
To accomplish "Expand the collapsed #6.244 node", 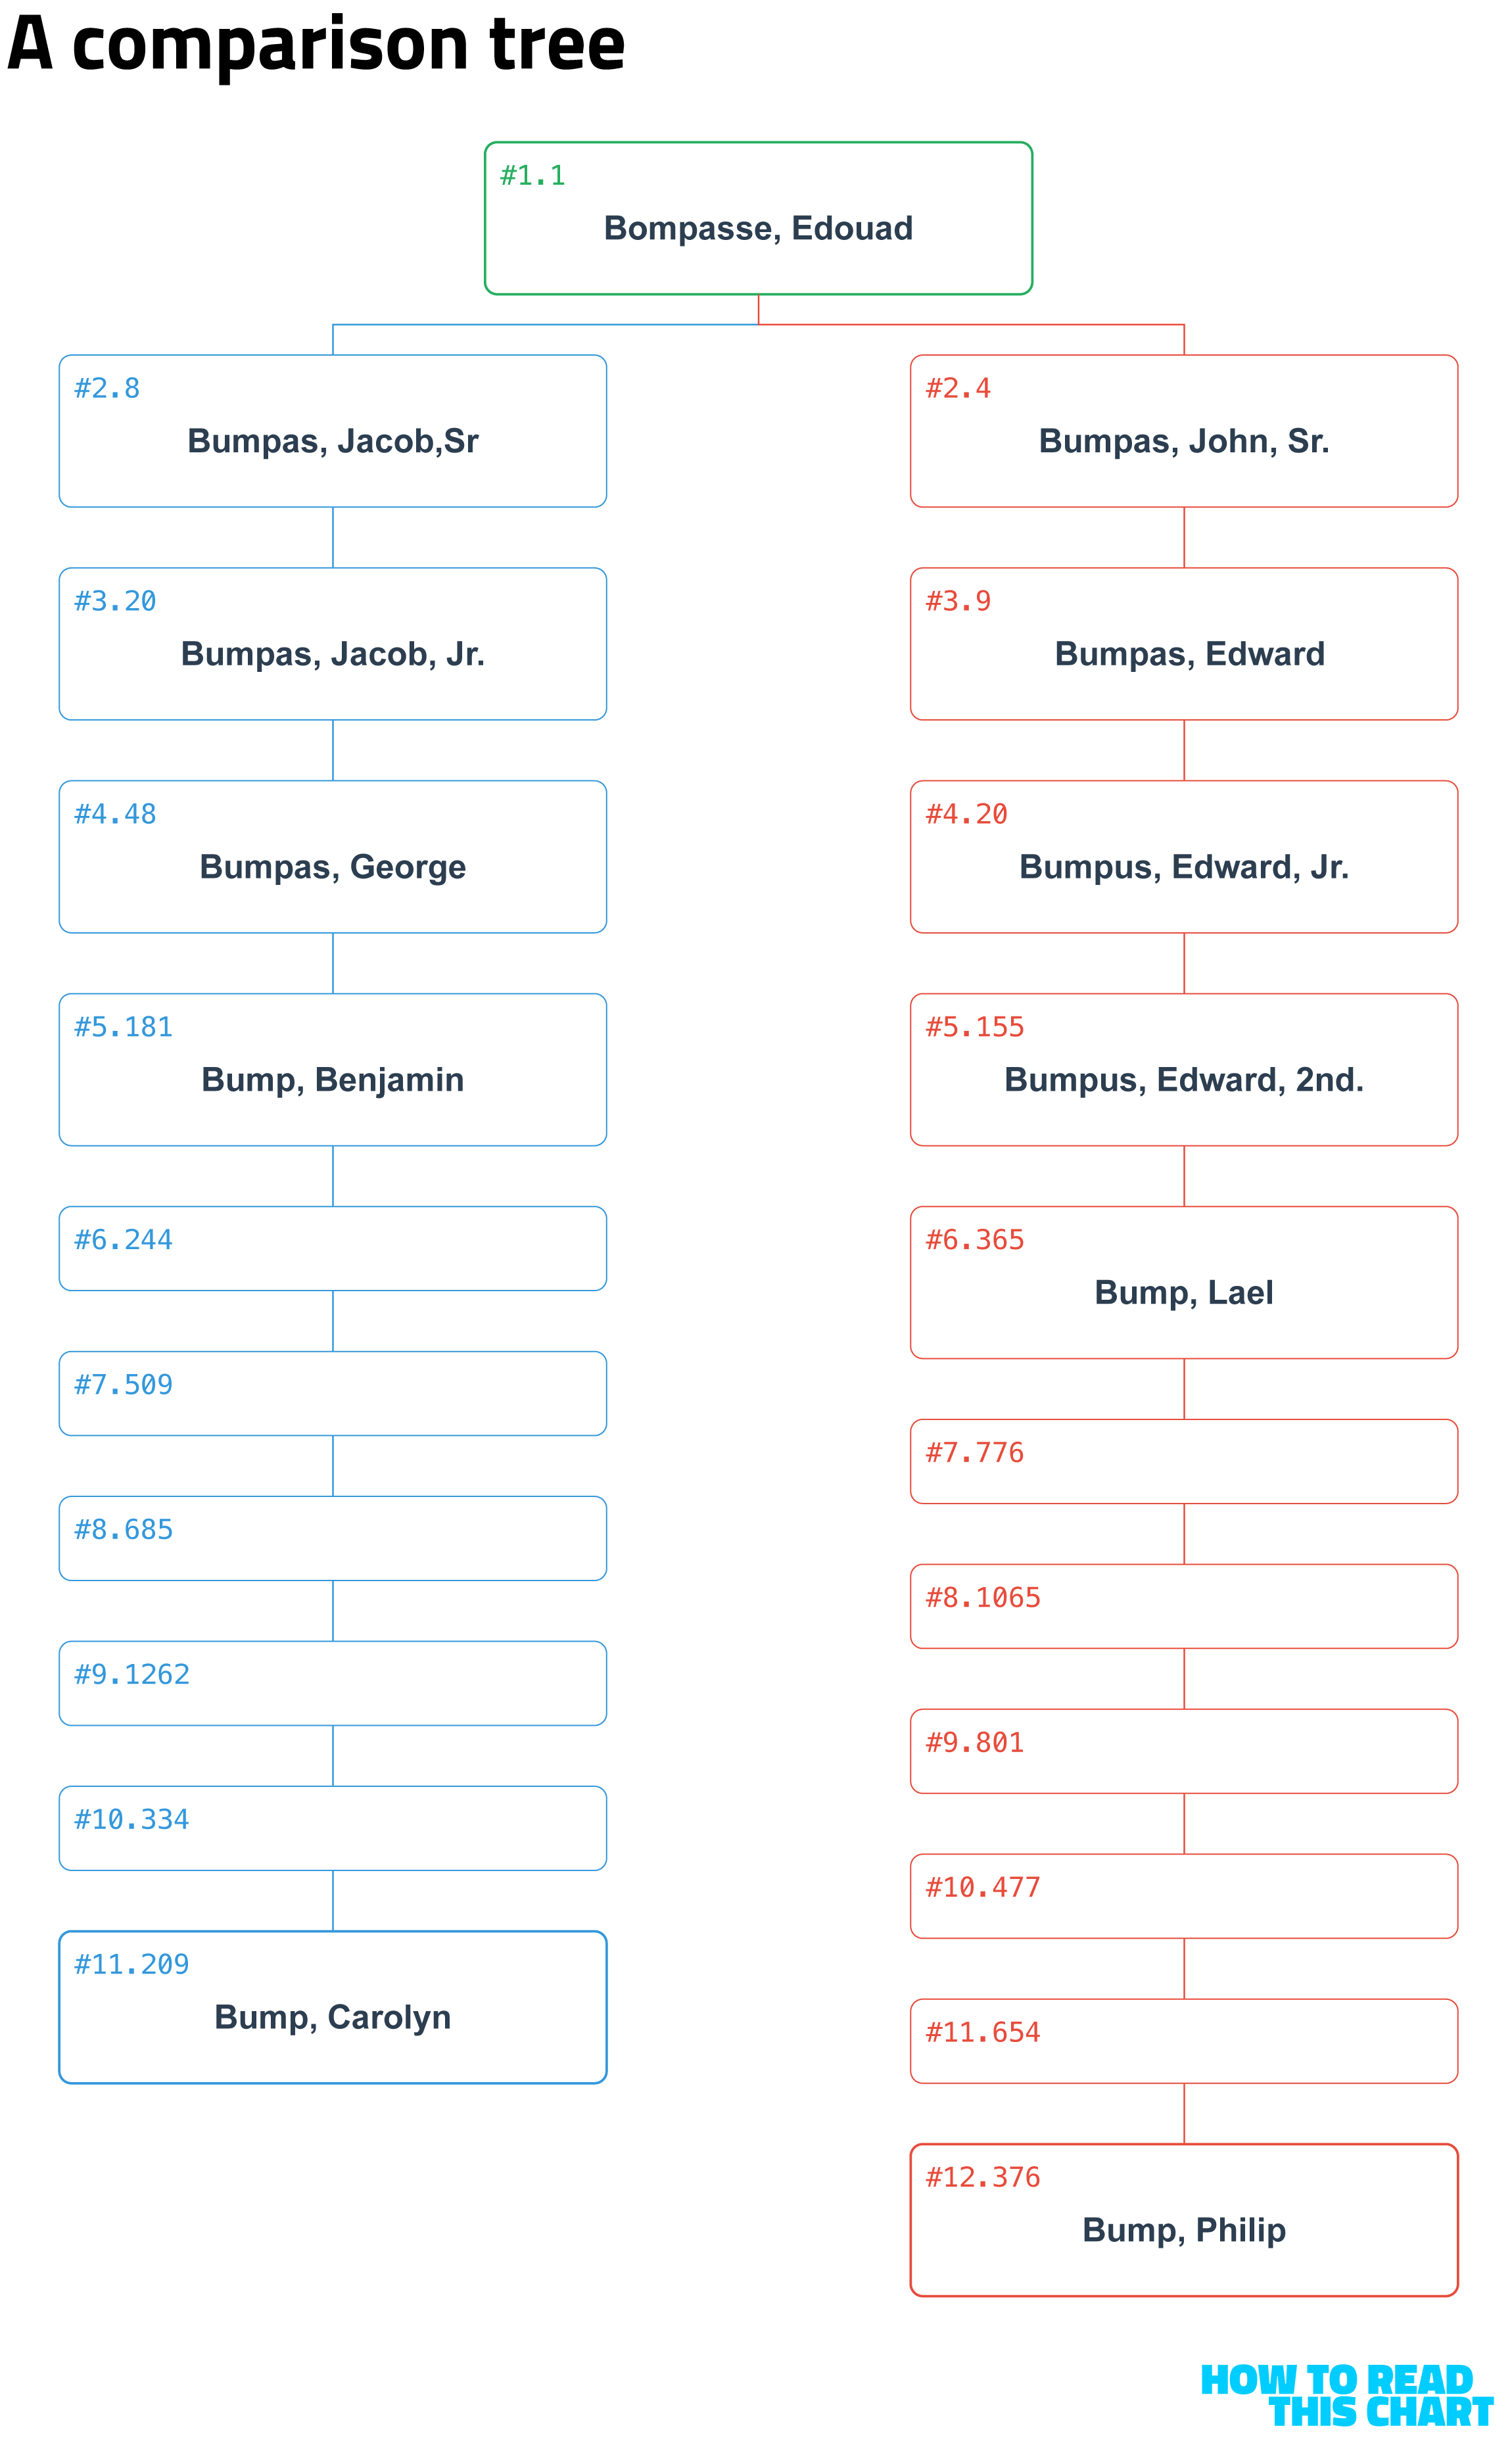I will click(x=332, y=1249).
